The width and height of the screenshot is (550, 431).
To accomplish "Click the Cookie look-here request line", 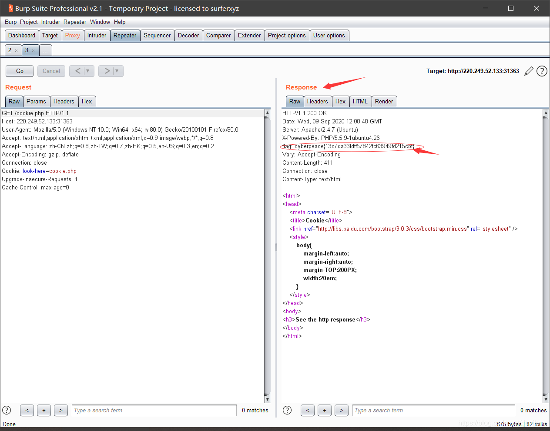I will pos(39,171).
